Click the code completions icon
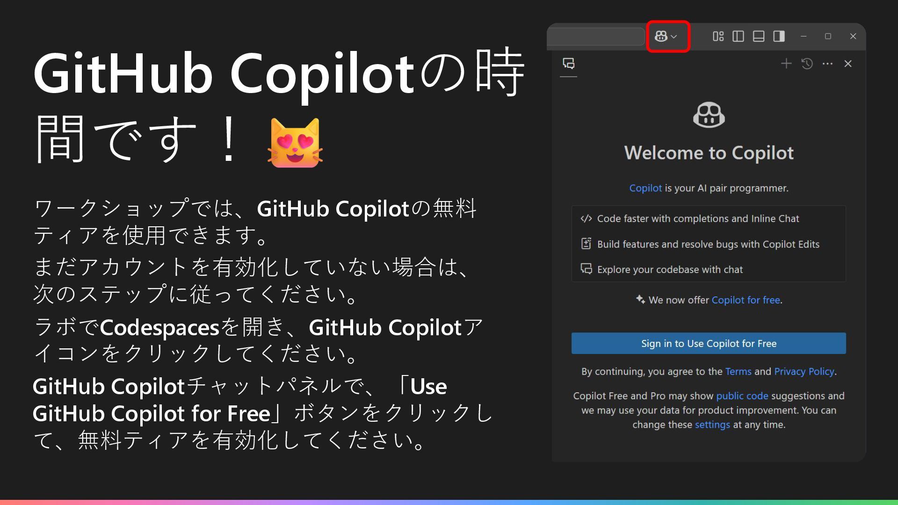Image resolution: width=898 pixels, height=505 pixels. [x=586, y=218]
